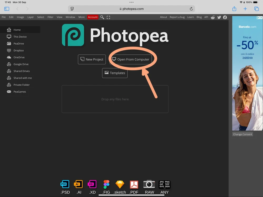Image resolution: width=263 pixels, height=197 pixels.
Task: Visit Photopea's Twitter page icon
Action: [219, 17]
